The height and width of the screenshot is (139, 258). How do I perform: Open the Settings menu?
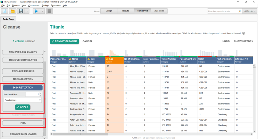[45, 6]
